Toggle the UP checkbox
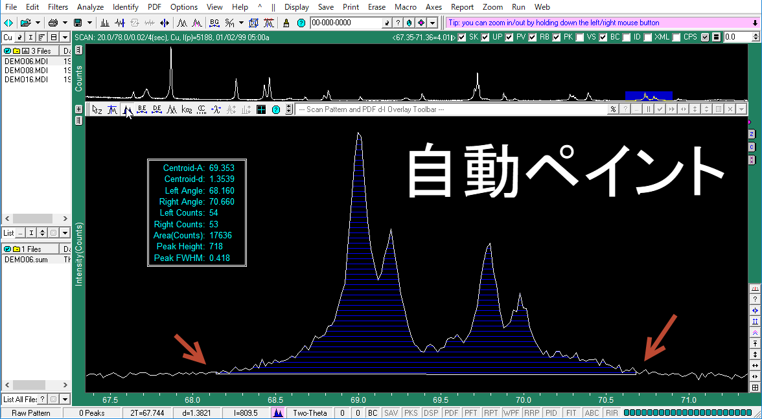 point(485,37)
